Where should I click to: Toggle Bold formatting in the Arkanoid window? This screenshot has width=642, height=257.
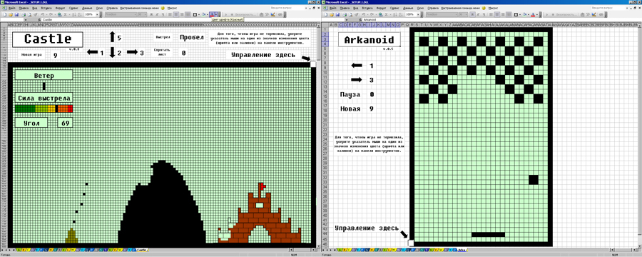pos(472,14)
